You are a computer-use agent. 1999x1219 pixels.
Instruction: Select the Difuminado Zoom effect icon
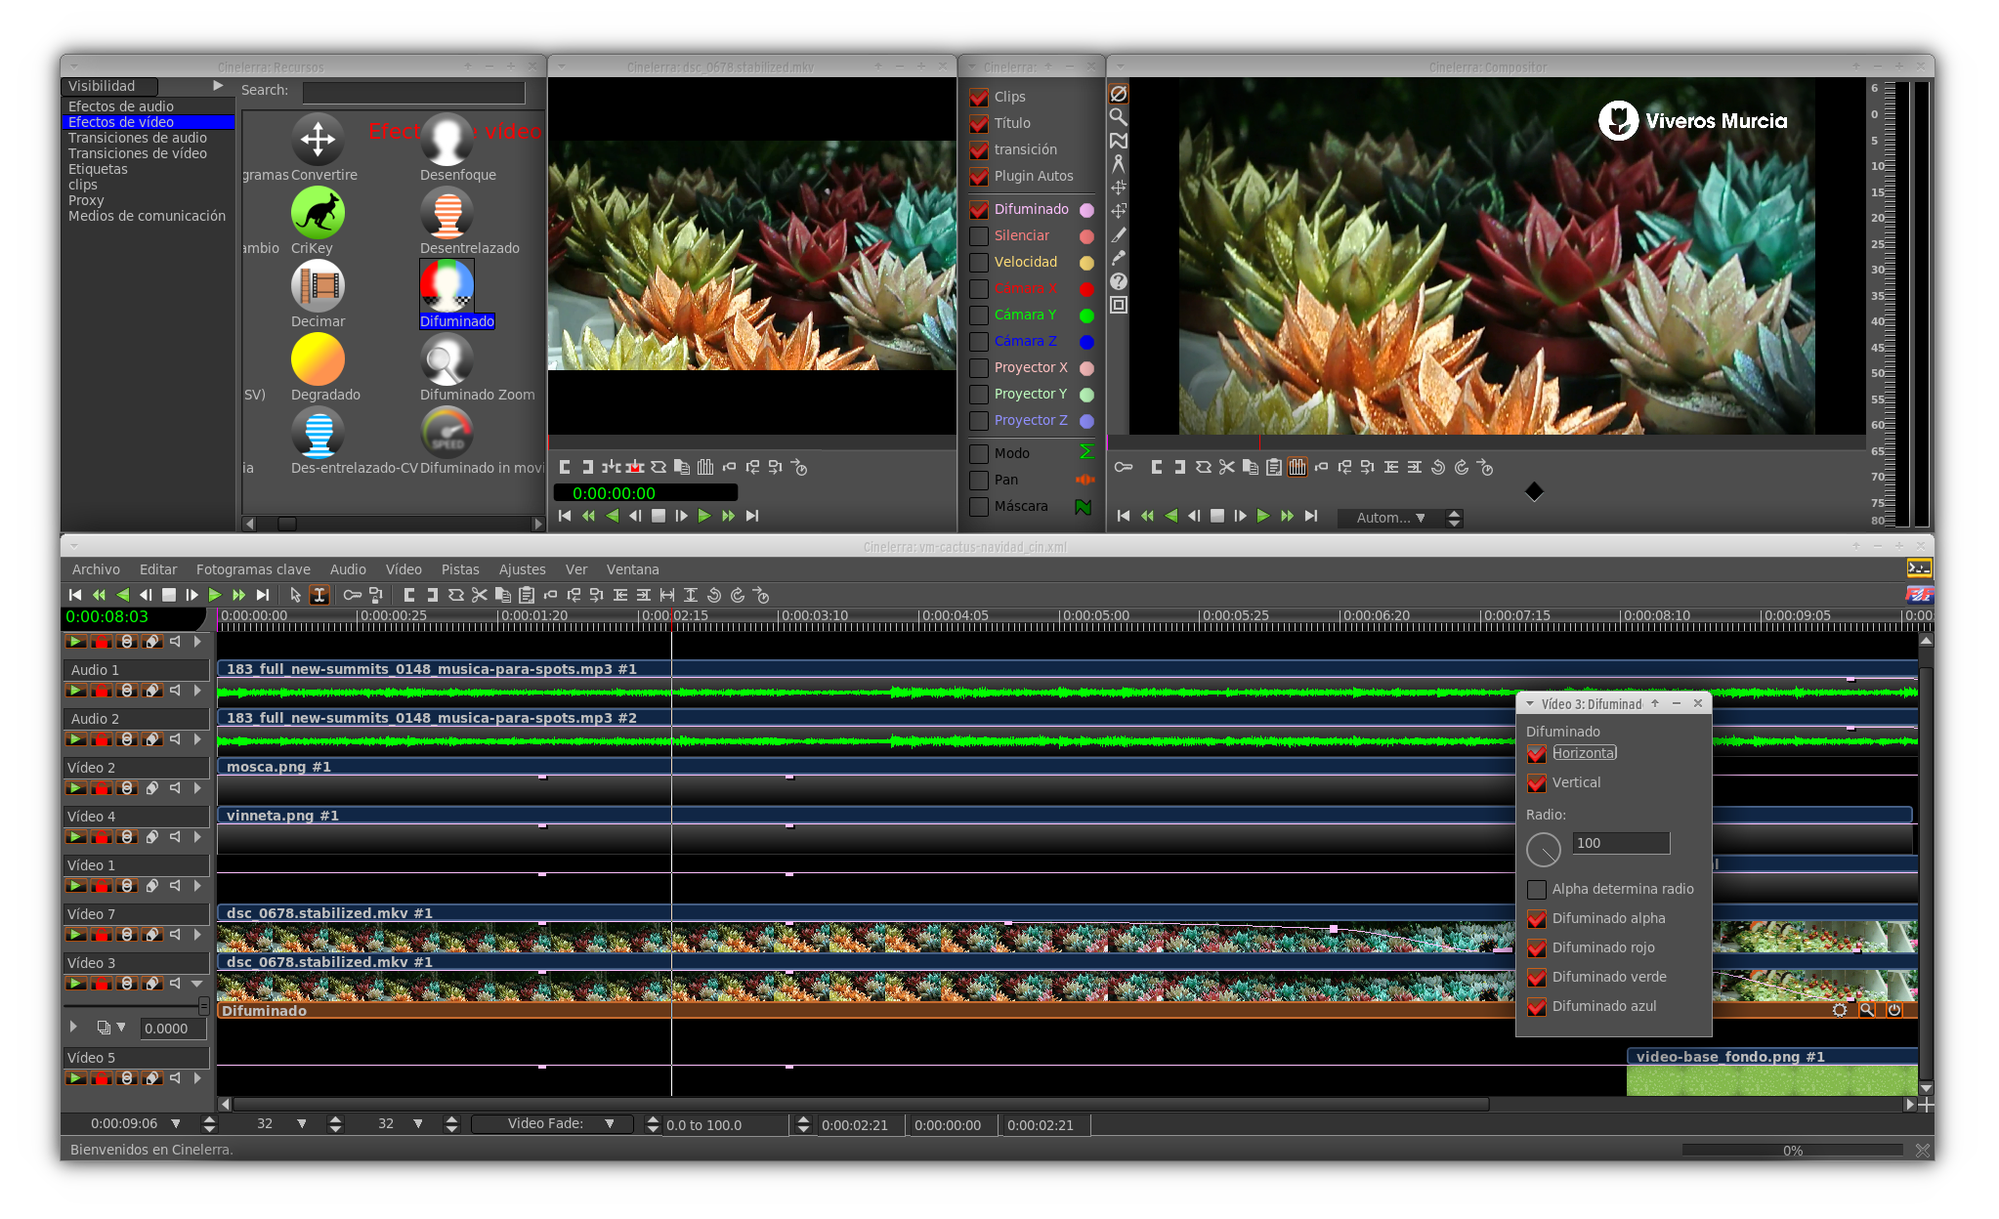pos(447,360)
